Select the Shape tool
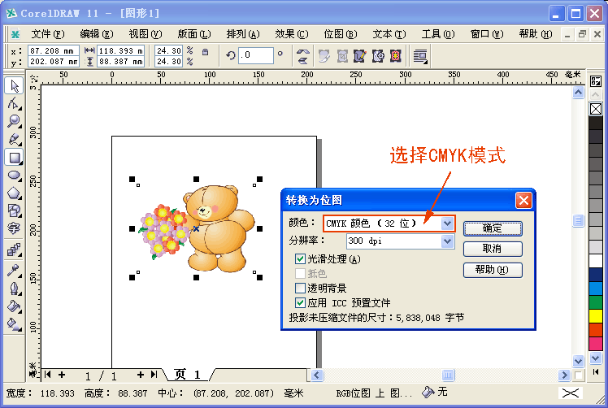The height and width of the screenshot is (408, 608). pos(14,103)
